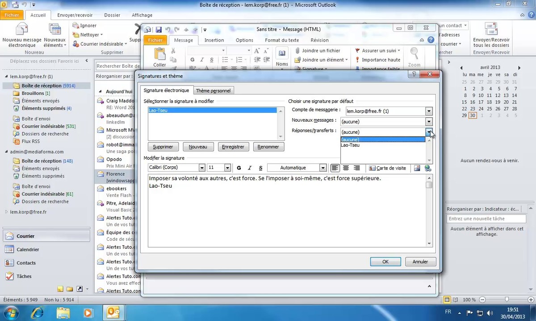The width and height of the screenshot is (536, 321).
Task: Click Nouveaux éléments in Outlook ribbon
Action: (x=54, y=35)
